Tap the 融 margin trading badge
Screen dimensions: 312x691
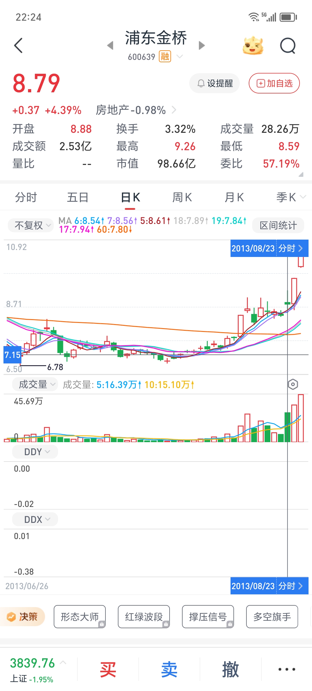coord(165,56)
